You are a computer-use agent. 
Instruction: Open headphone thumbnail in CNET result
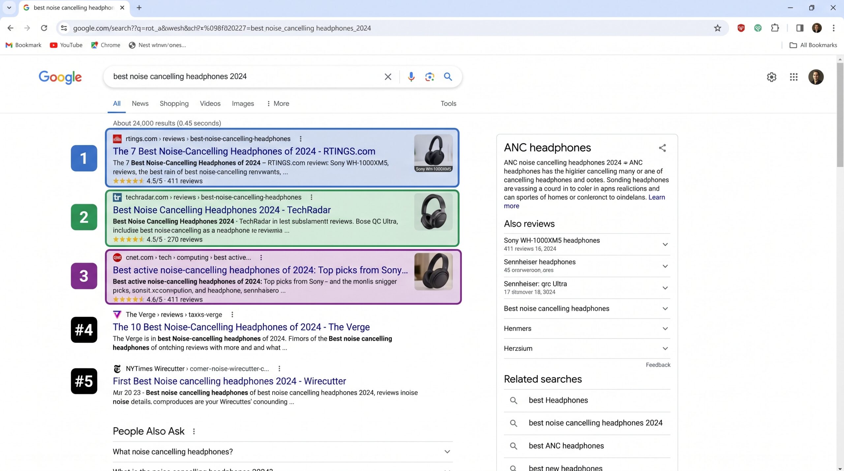point(433,272)
